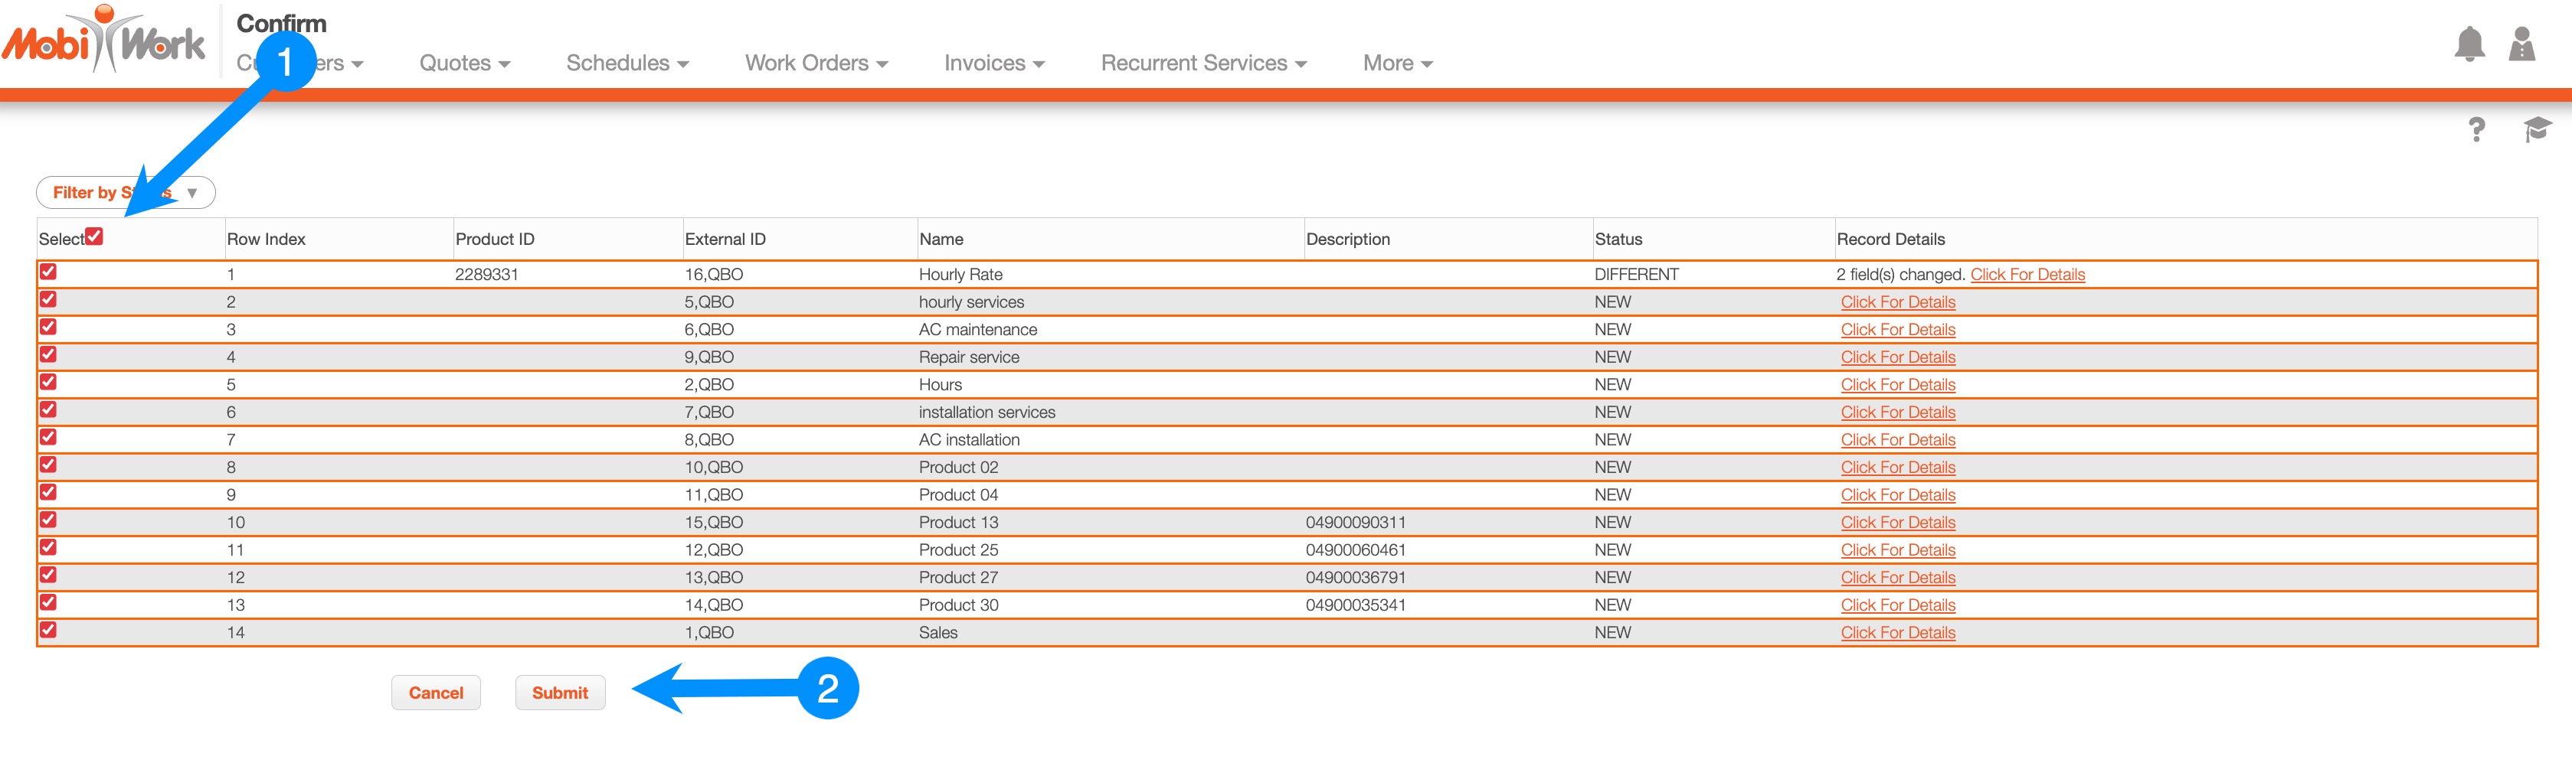
Task: Toggle the Select all checkbox in header
Action: 94,236
